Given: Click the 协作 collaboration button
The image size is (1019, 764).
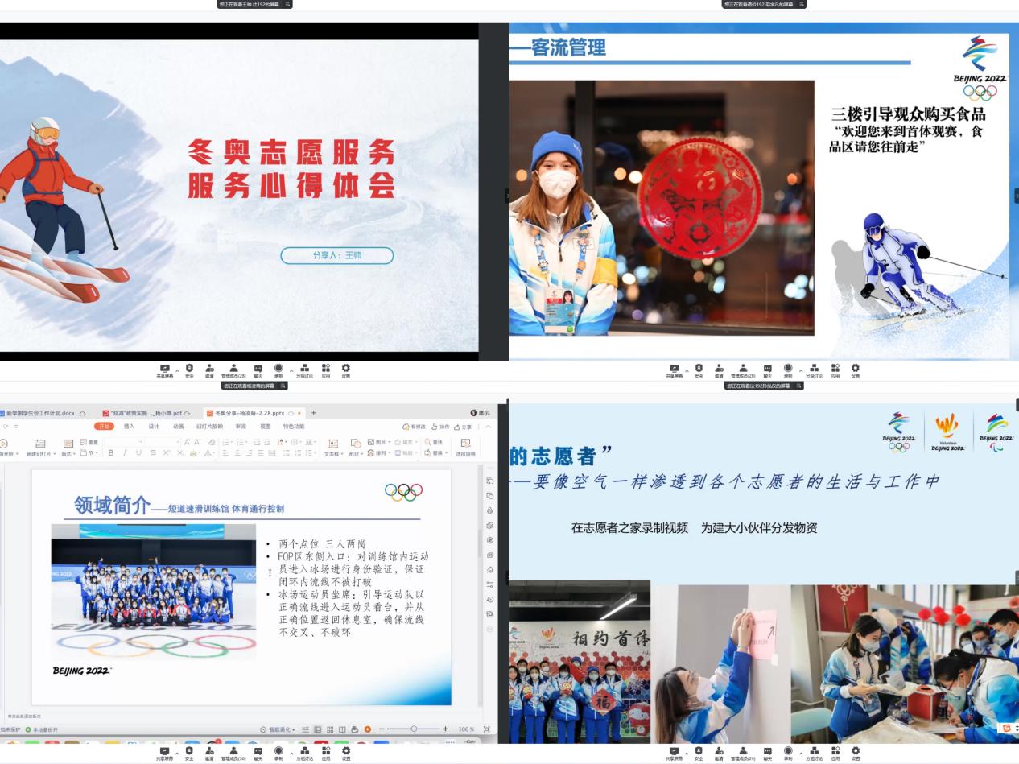Looking at the screenshot, I should [440, 426].
